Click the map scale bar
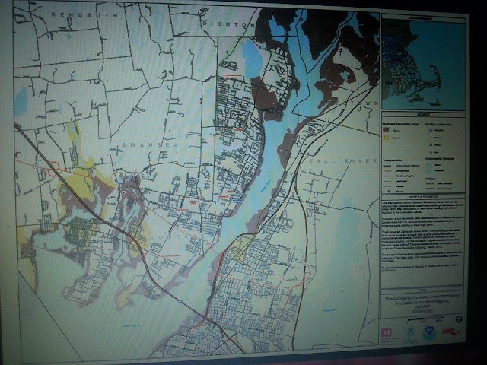The width and height of the screenshot is (487, 365). click(x=426, y=319)
